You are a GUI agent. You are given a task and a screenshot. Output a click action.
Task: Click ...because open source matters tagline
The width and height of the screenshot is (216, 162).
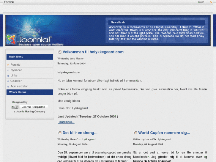(x=40, y=45)
